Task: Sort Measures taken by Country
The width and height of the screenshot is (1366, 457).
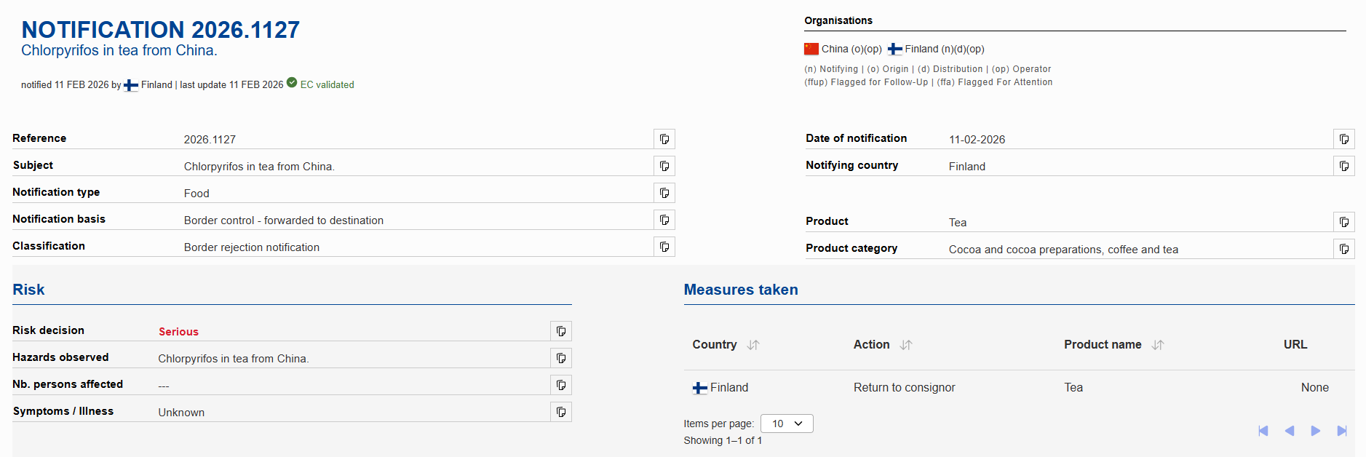Action: tap(753, 345)
